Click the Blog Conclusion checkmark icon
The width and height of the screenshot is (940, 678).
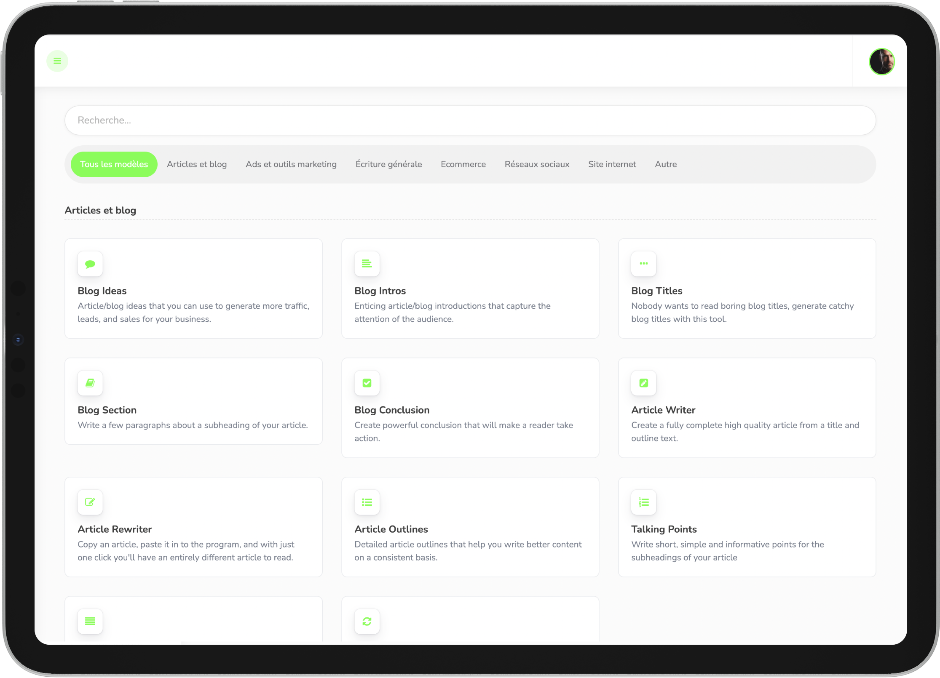[x=367, y=383]
